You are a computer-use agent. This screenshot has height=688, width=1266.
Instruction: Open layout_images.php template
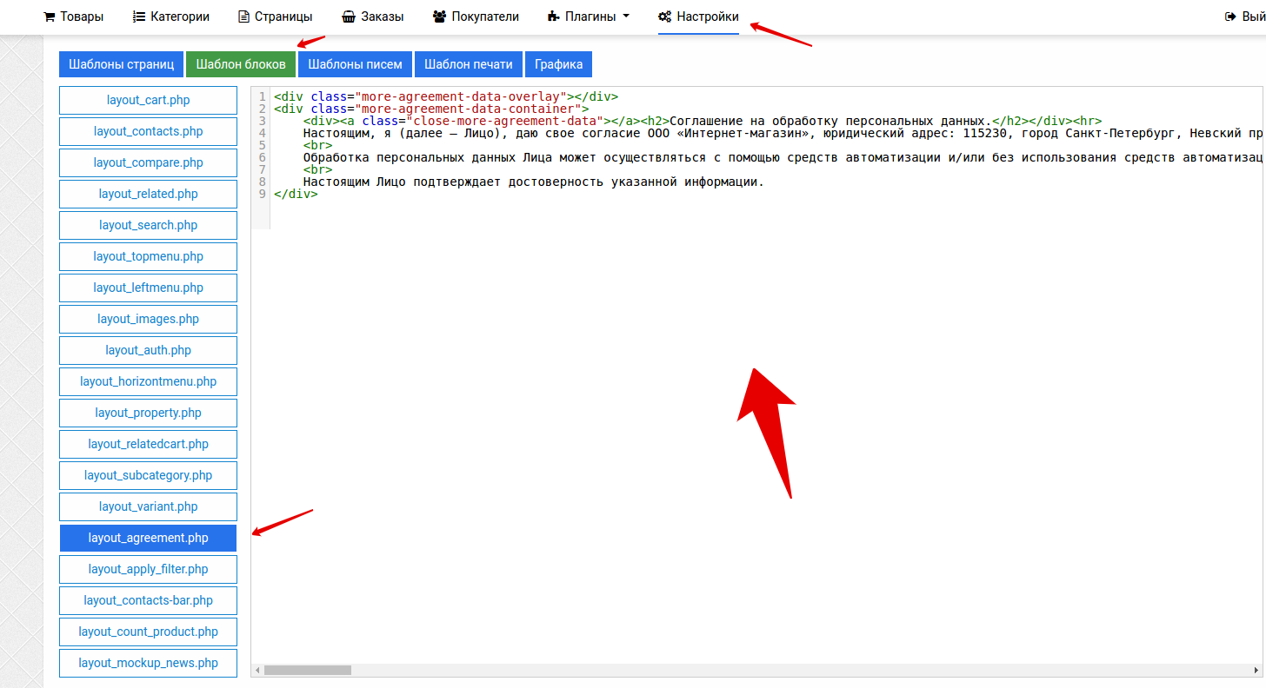(x=148, y=319)
